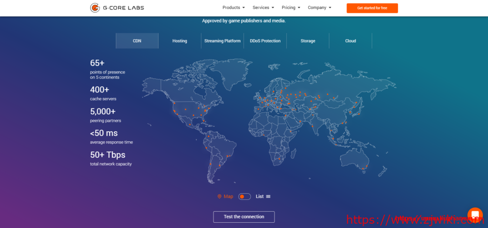Screen dimensions: 488x228
Task: Click the map pin icon
Action: coord(219,197)
